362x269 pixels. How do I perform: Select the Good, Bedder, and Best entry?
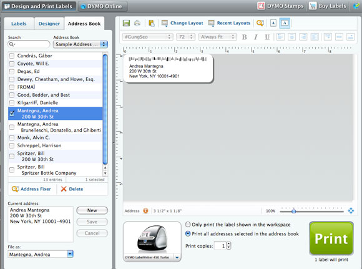[x=55, y=95]
